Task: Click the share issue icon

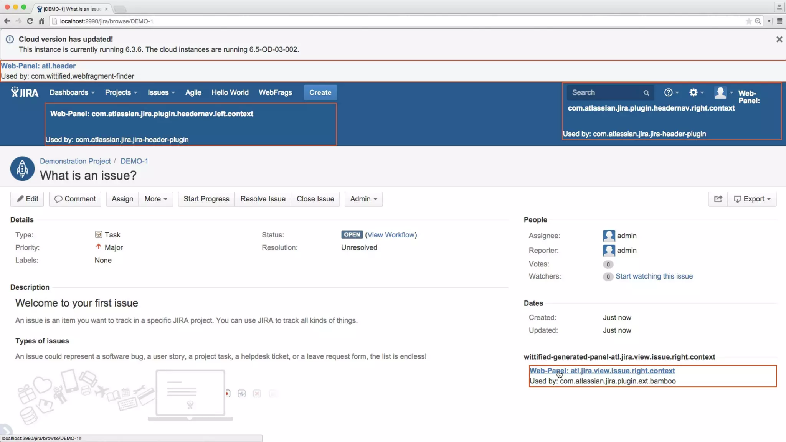Action: 718,199
